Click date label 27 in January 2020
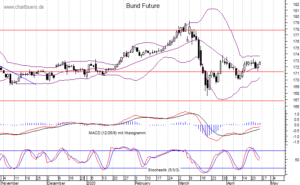 point(126,178)
